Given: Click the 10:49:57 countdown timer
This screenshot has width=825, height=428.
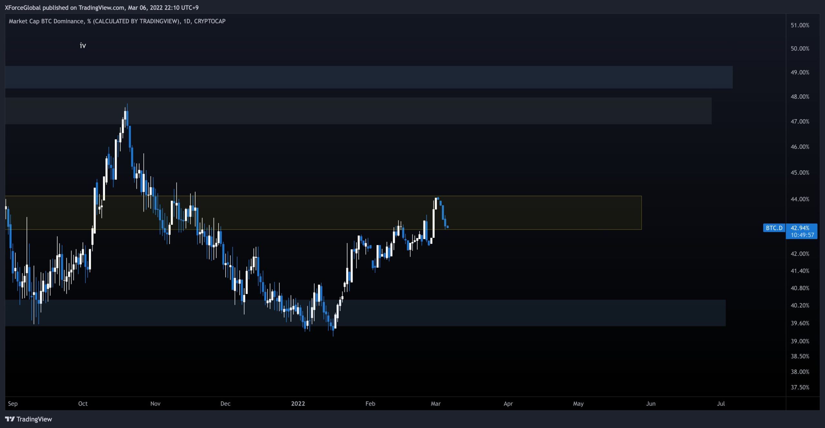Looking at the screenshot, I should (802, 235).
